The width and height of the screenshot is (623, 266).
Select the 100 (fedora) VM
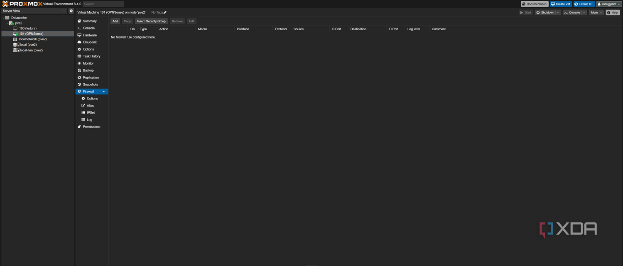point(28,28)
